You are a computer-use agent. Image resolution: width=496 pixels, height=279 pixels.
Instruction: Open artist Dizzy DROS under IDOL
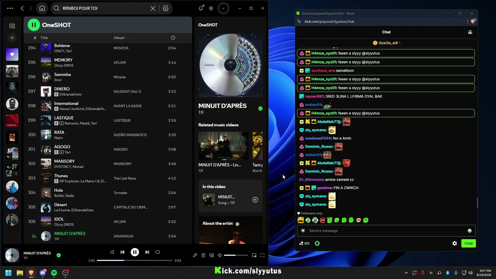[x=64, y=224]
